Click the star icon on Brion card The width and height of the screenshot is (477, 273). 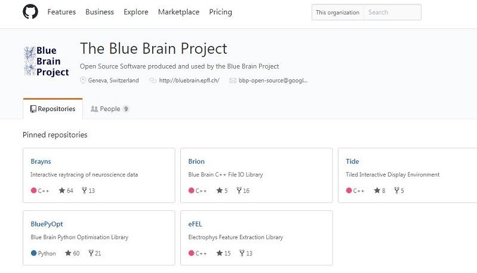tap(220, 191)
